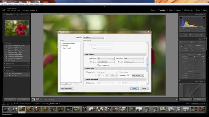Enable Resize to Fit checkbox
The height and width of the screenshot is (117, 209).
point(87,72)
